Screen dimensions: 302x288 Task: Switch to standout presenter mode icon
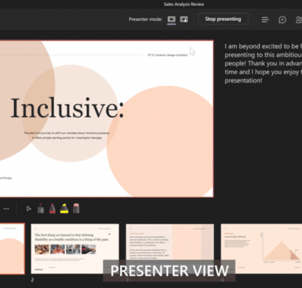coord(184,19)
